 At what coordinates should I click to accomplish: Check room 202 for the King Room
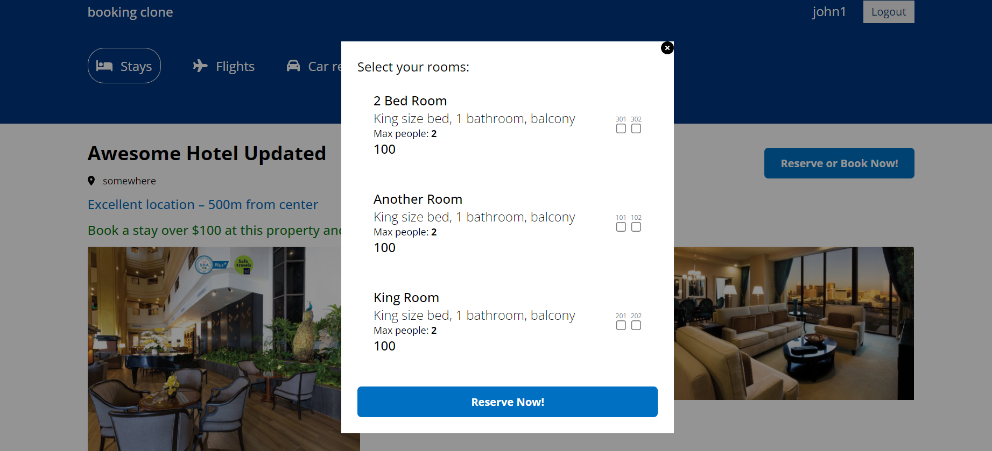[x=636, y=325]
